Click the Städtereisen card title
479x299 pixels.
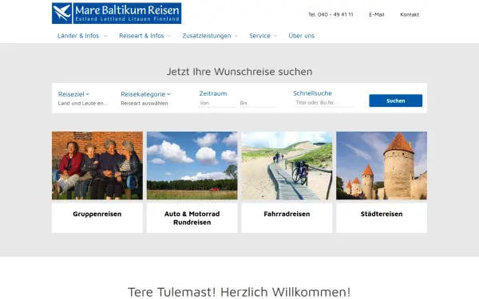pyautogui.click(x=382, y=214)
